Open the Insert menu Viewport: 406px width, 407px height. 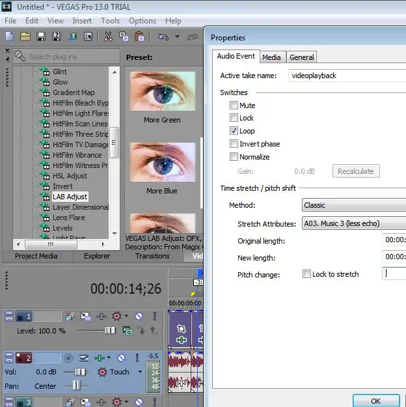click(82, 21)
